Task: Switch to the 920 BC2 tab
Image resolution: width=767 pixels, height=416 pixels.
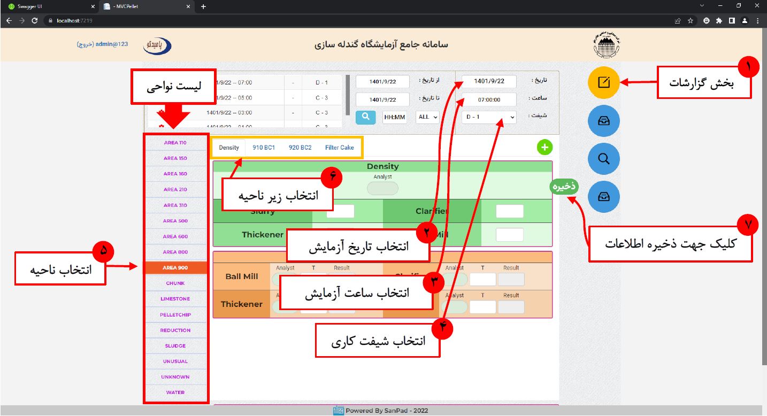Action: coord(300,148)
